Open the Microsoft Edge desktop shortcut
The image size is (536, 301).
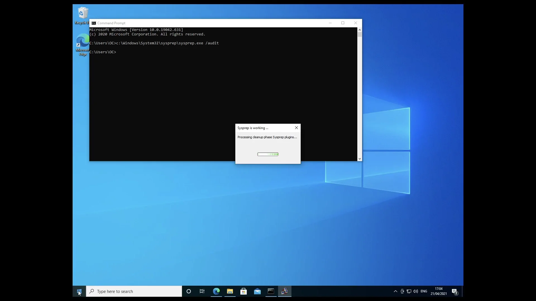click(x=83, y=45)
